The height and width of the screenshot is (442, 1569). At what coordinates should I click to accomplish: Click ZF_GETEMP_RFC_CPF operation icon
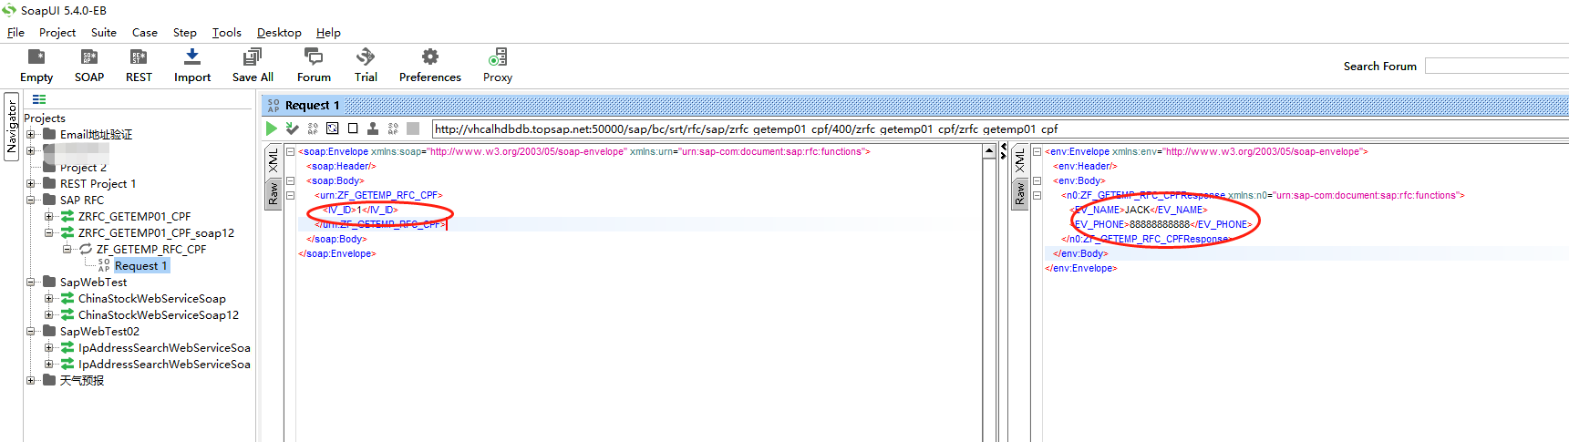point(86,249)
